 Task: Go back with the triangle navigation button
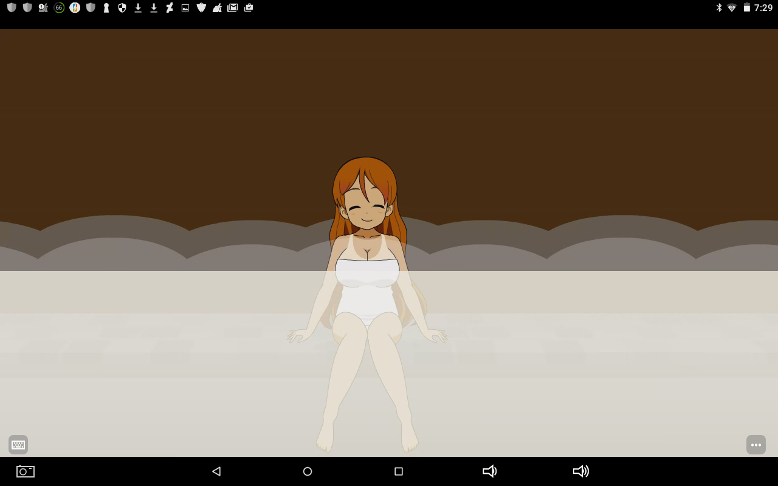point(216,471)
